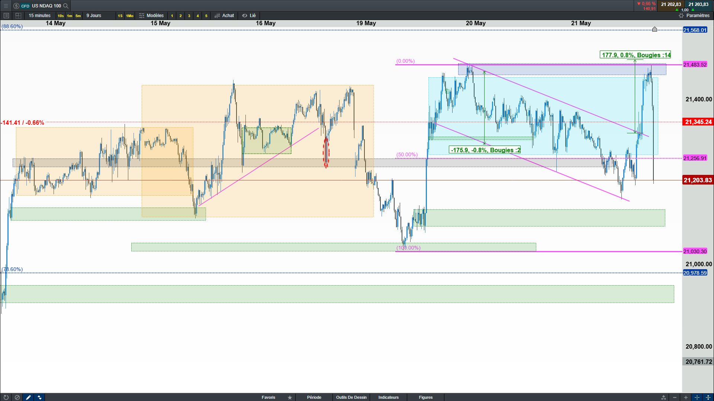Open Paramètres settings
The image size is (714, 401).
click(694, 16)
